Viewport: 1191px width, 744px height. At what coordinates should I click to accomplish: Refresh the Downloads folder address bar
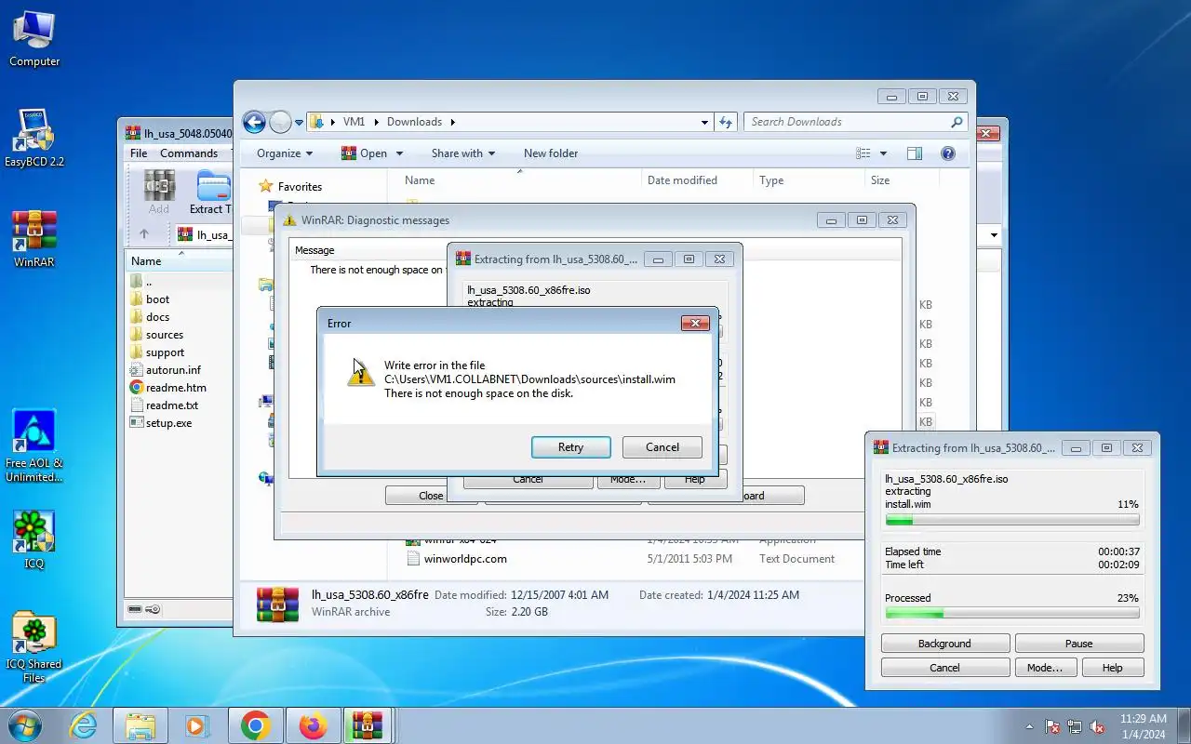click(x=727, y=122)
